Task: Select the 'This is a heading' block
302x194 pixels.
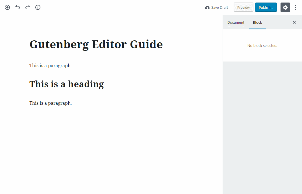Action: click(66, 84)
